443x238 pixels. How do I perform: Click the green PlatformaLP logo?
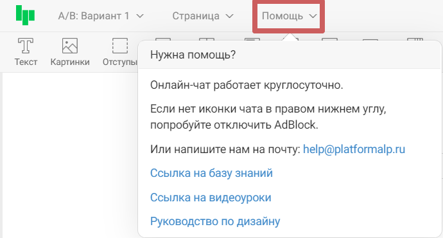(x=25, y=15)
